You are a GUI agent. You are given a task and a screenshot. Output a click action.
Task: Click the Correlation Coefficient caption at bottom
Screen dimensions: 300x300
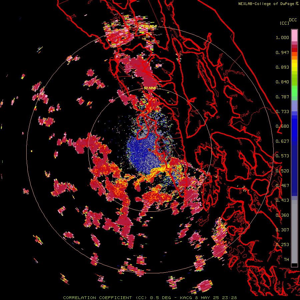pyautogui.click(x=150, y=298)
